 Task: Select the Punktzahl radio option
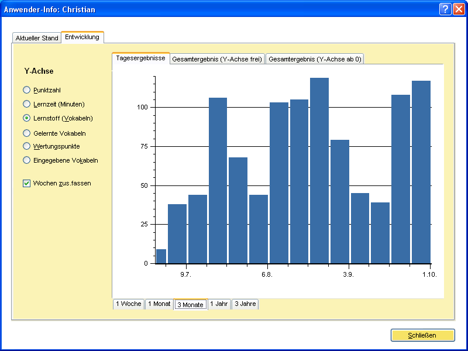point(26,90)
